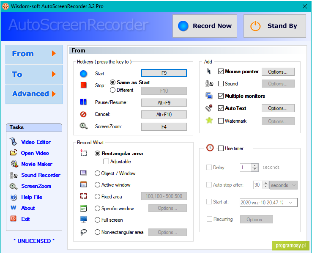Click the ScreenZoom magnifier icon in Hotkeys
The image size is (312, 253).
(x=84, y=126)
